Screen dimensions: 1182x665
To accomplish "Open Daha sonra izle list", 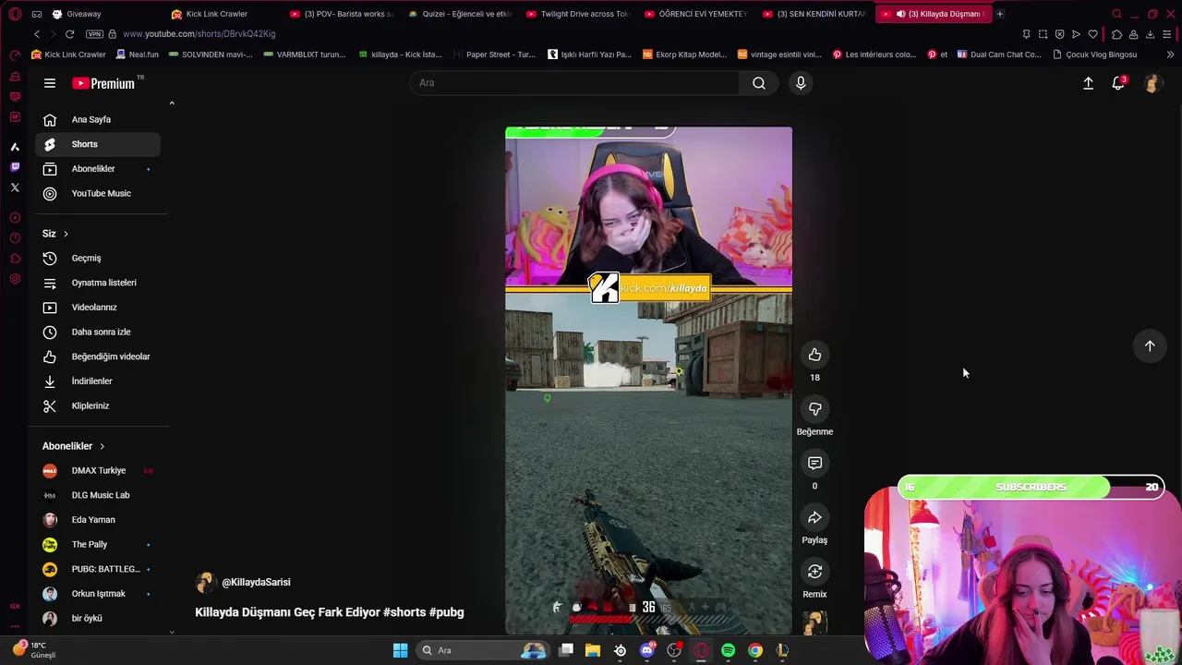I will 98,332.
